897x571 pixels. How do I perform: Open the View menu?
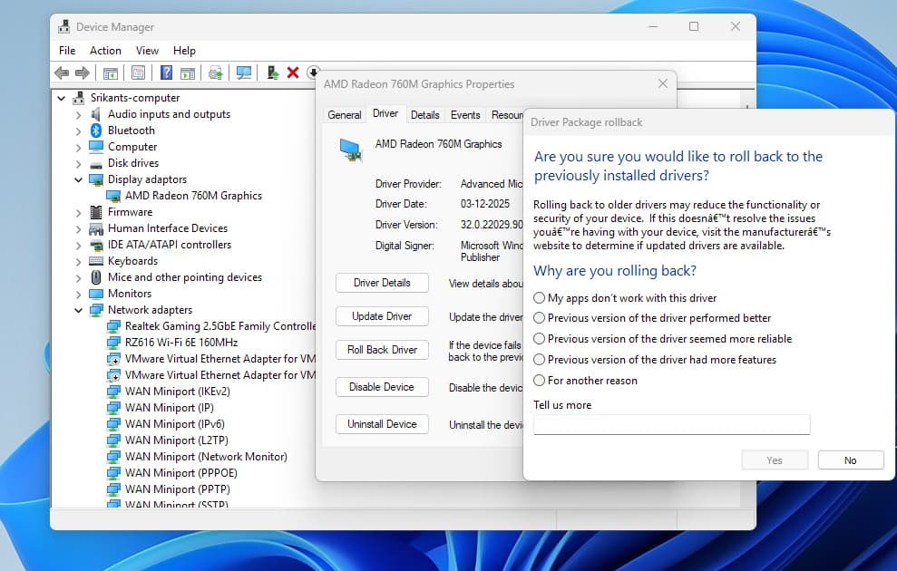[x=147, y=50]
